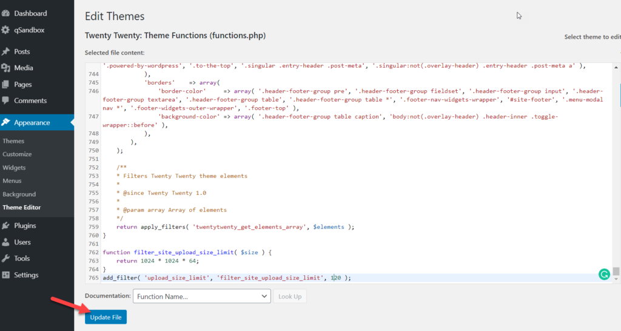
Task: Click the code editor vertical scrollbar thumb
Action: pos(616,271)
